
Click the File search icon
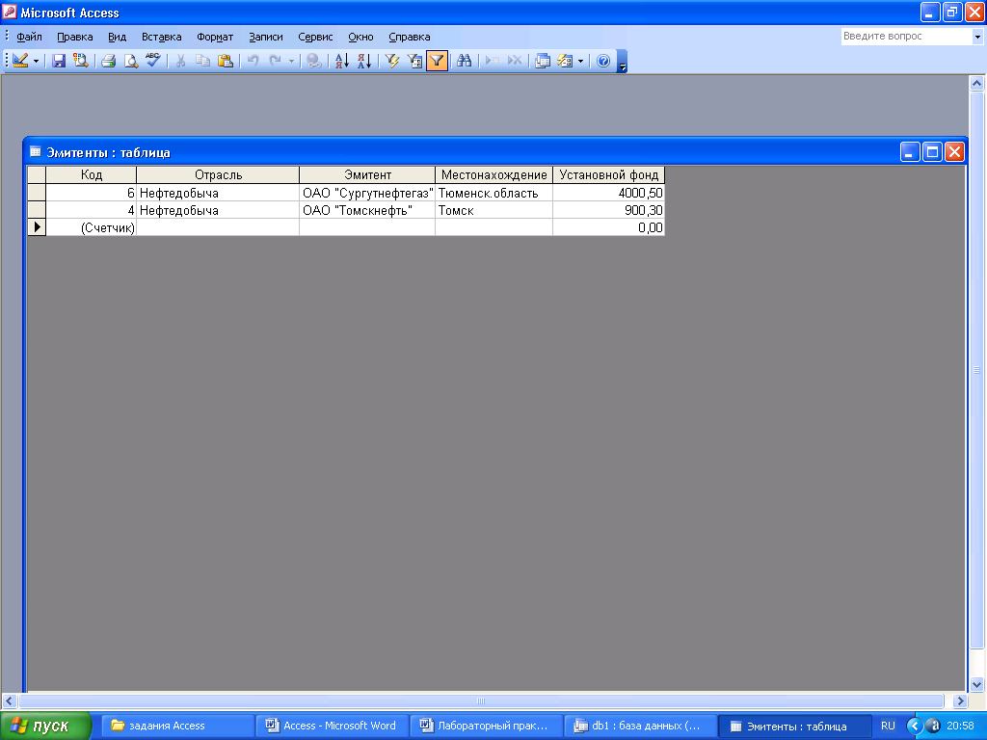pos(81,61)
